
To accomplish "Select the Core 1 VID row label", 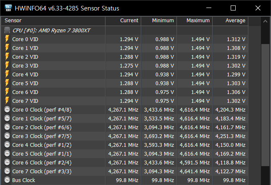I will click(x=25, y=48).
